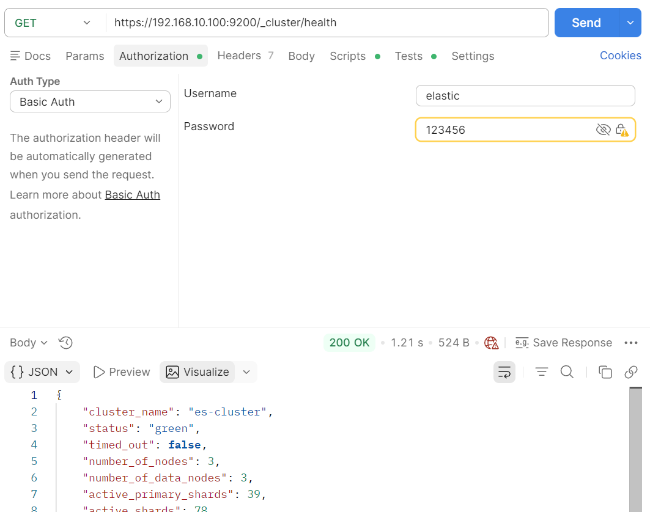The height and width of the screenshot is (512, 650).
Task: Open response history clock icon
Action: [65, 343]
